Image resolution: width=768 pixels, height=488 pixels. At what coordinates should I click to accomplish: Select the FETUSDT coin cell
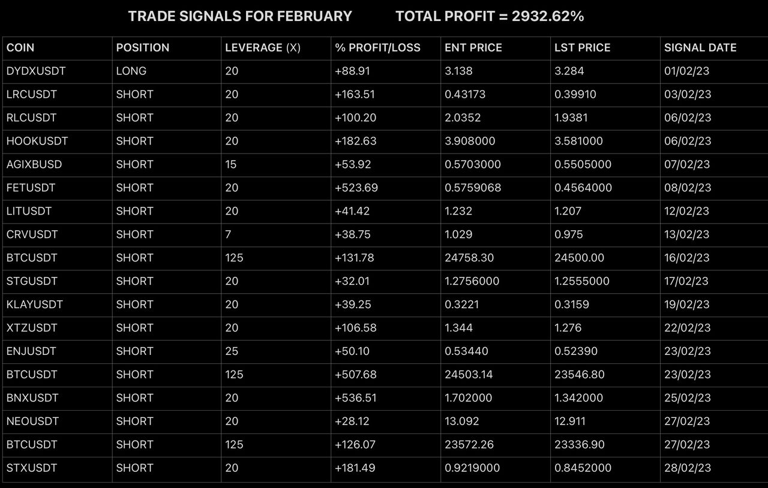[x=31, y=188]
